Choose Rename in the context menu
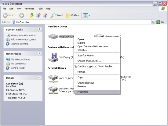The image size is (168, 126). [x=97, y=86]
